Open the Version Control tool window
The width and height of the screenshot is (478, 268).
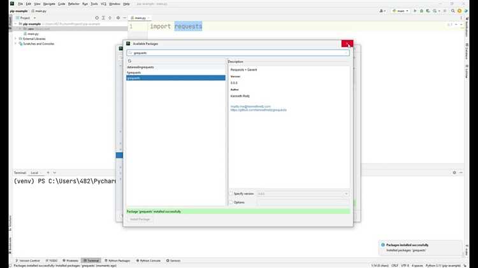28,261
